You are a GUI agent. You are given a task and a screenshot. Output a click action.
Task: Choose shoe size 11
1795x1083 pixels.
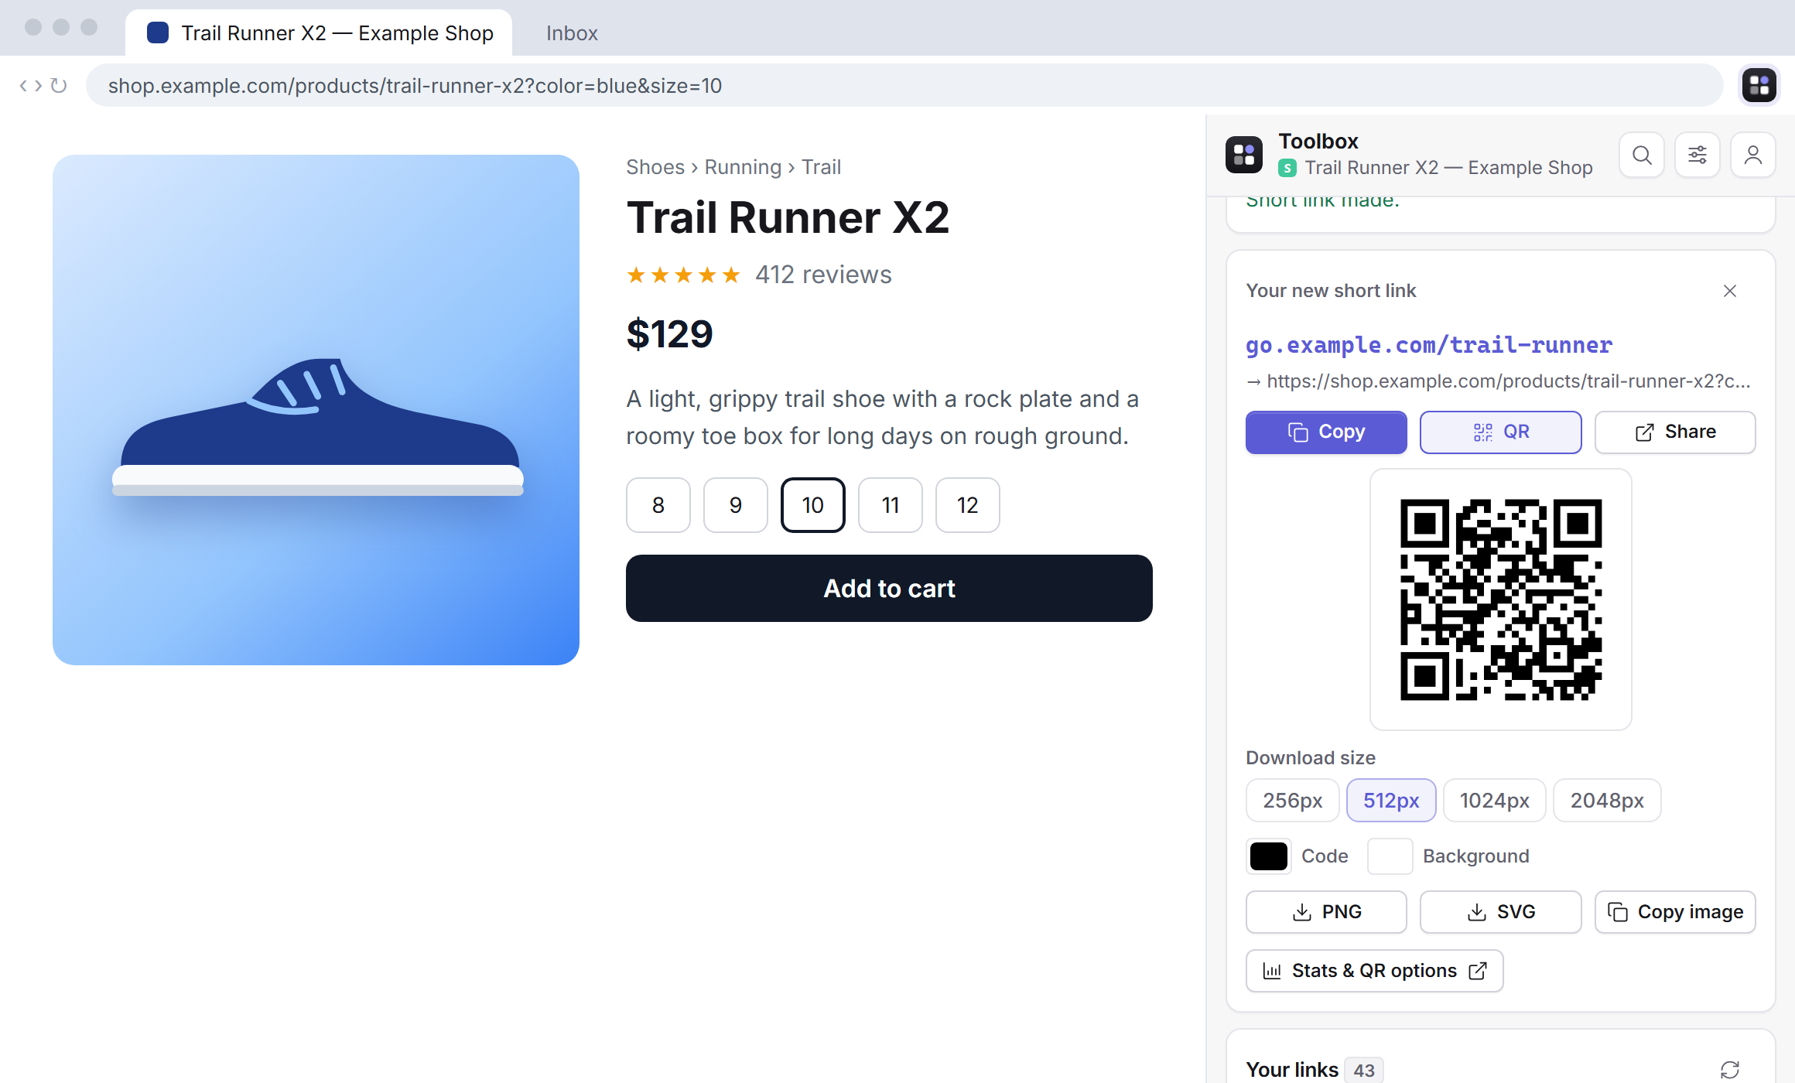(x=891, y=505)
